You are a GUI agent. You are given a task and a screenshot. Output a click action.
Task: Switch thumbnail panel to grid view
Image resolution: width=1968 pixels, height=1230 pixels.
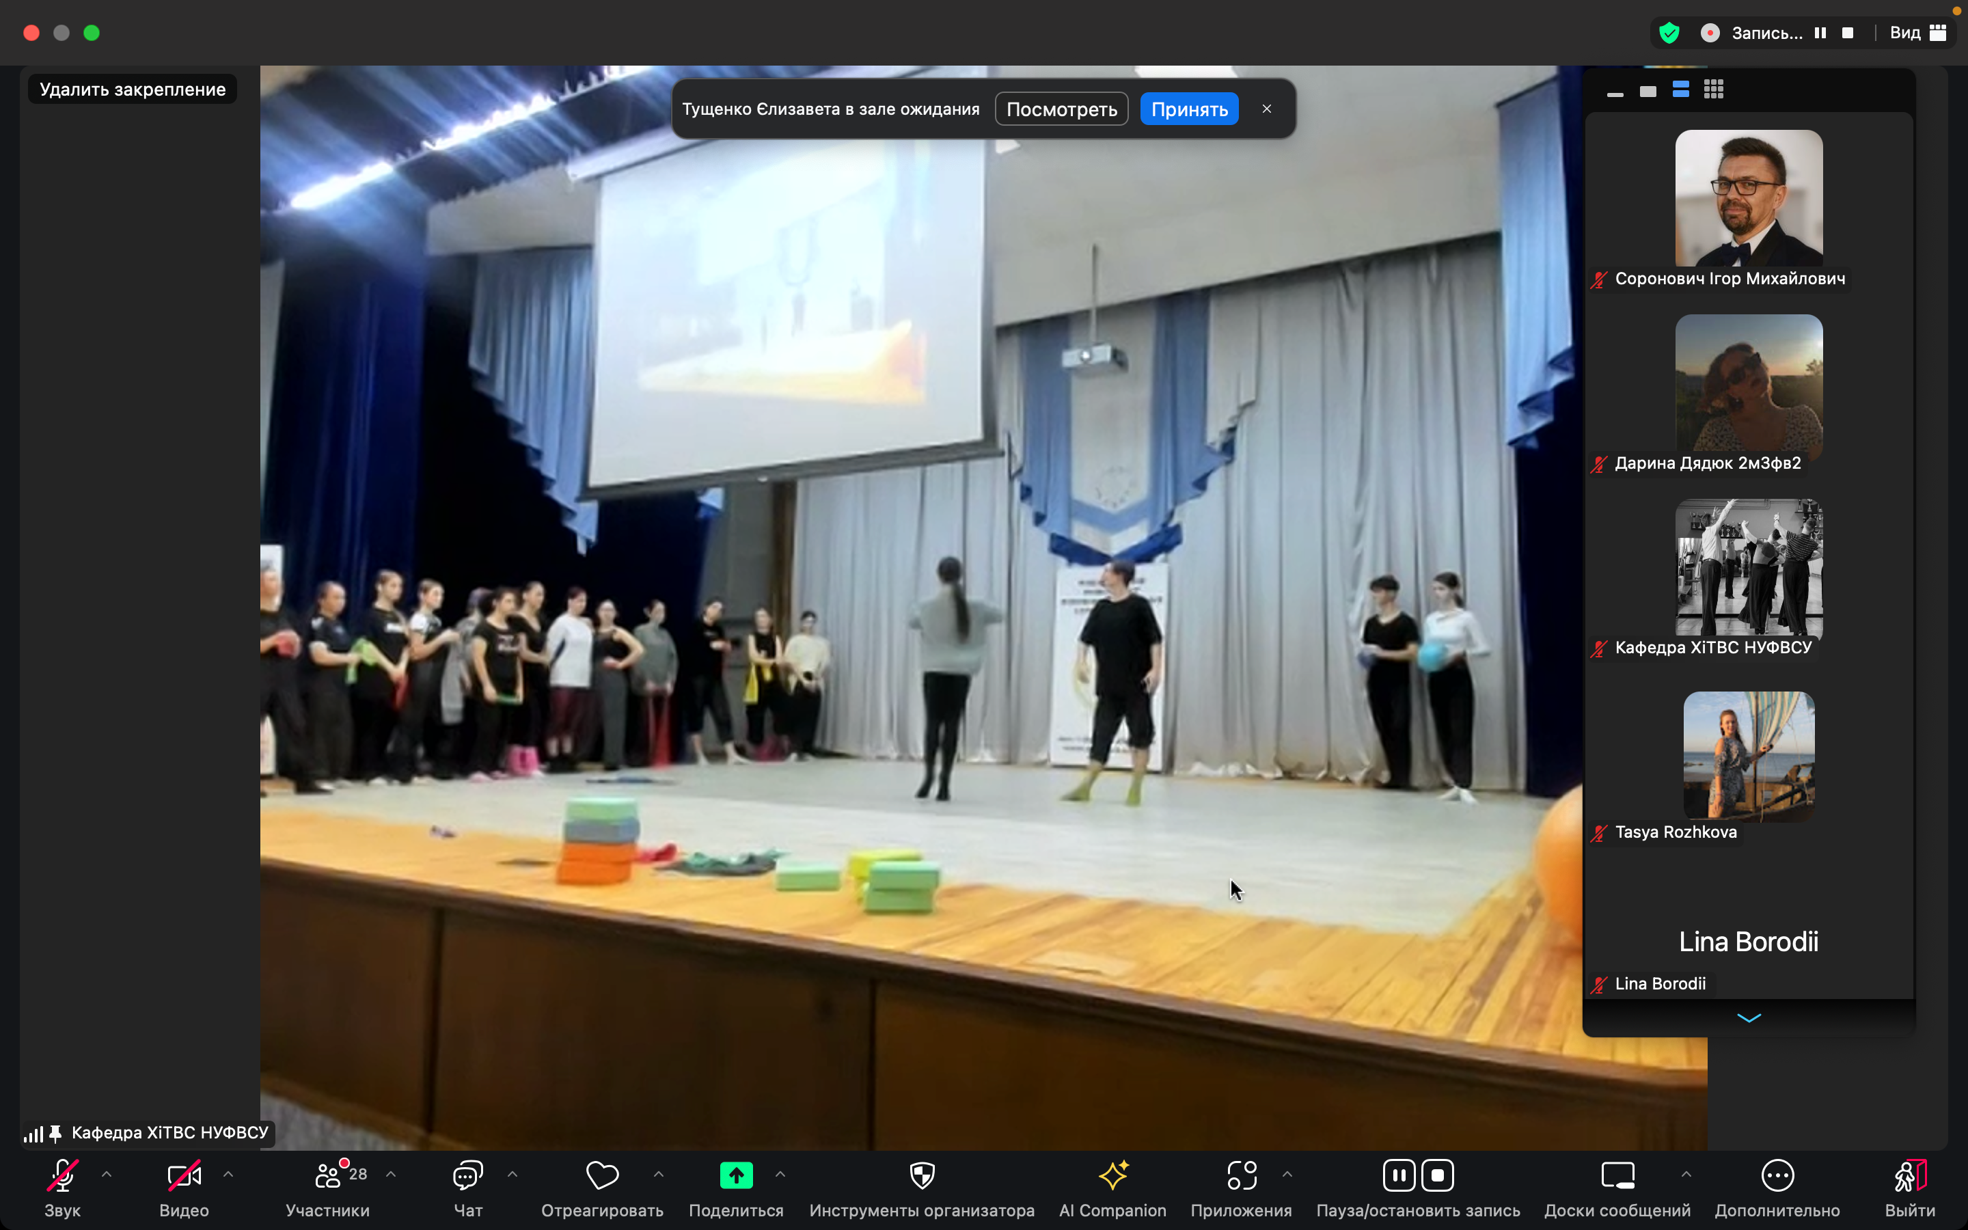pos(1714,90)
